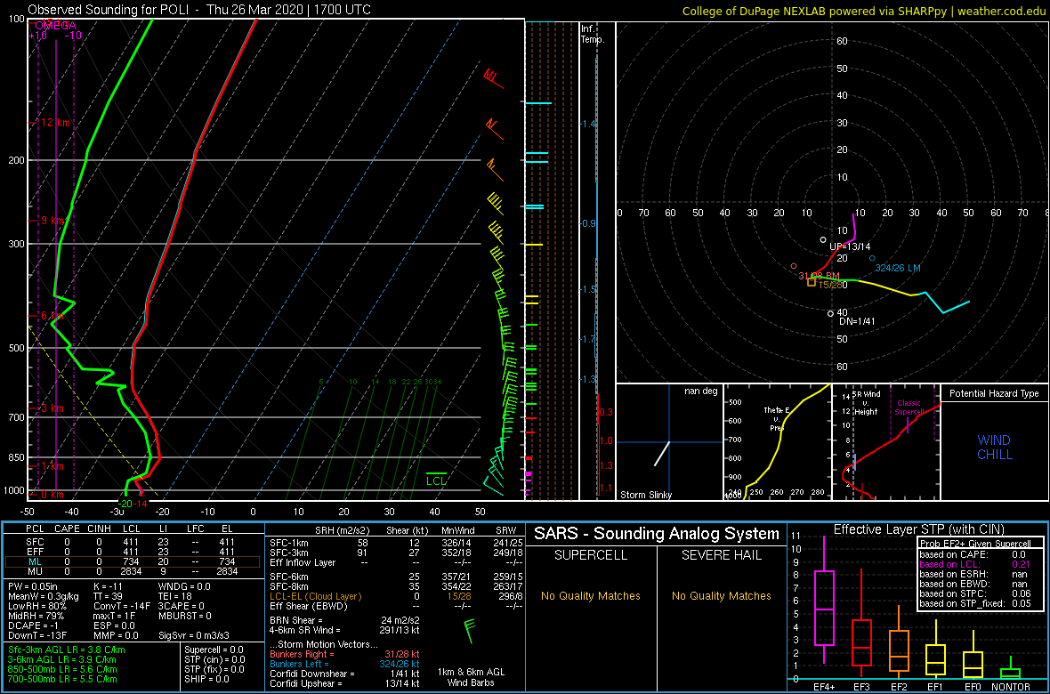Click the white Corfidi downshear circle marker
The image size is (1050, 694).
[830, 313]
